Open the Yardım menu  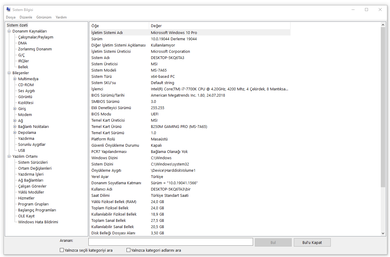pyautogui.click(x=61, y=17)
